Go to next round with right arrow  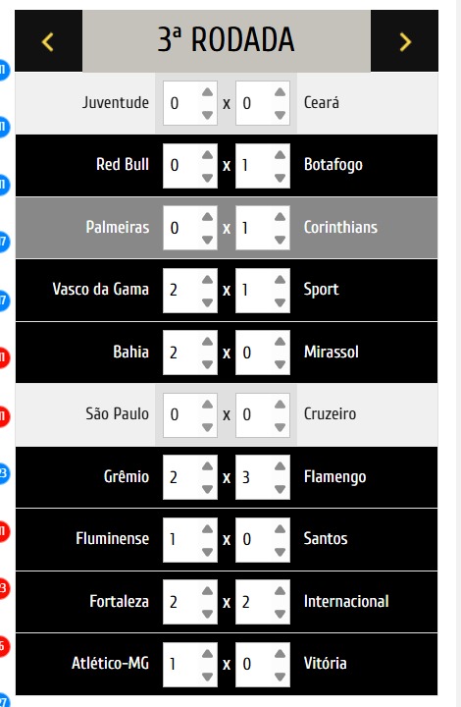click(x=404, y=41)
